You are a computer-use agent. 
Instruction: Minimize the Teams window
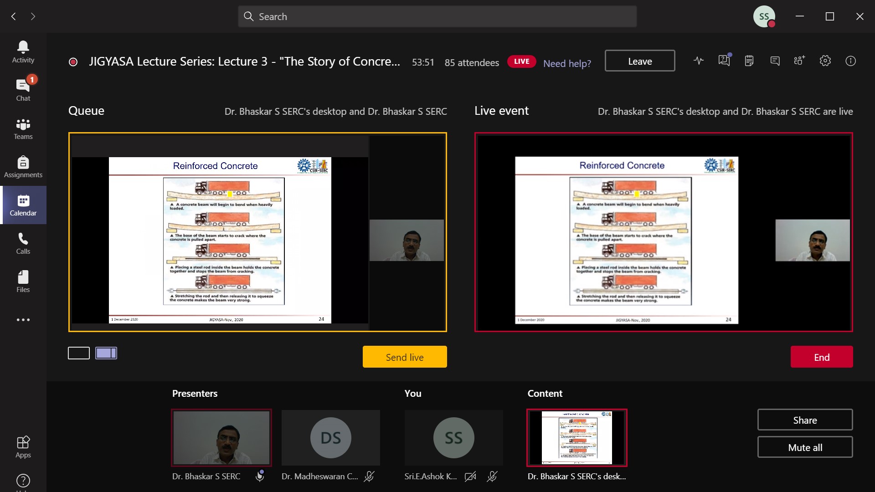click(x=800, y=16)
